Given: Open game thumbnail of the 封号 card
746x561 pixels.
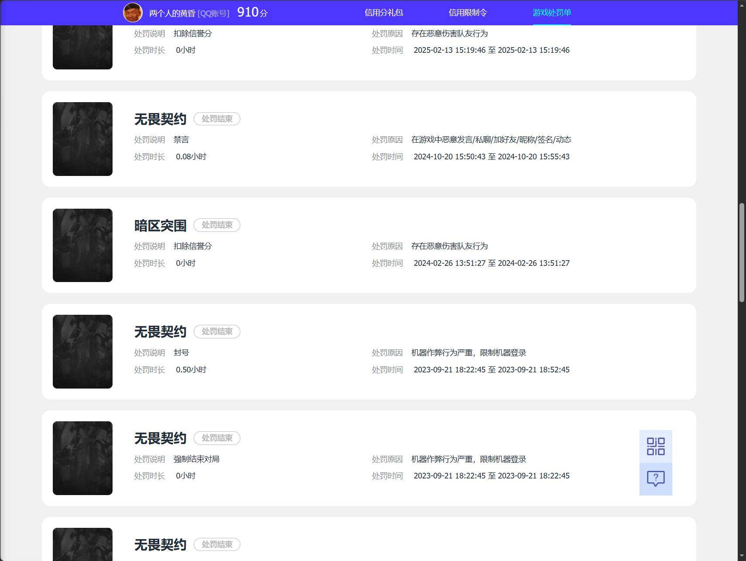Looking at the screenshot, I should [x=82, y=351].
